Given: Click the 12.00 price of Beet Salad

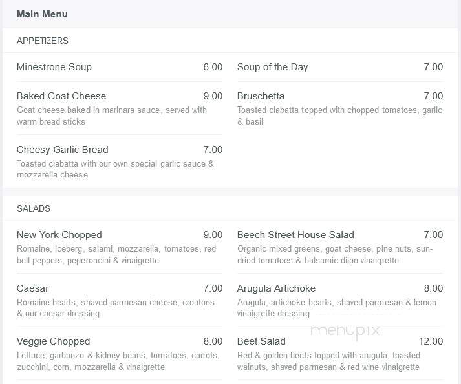Looking at the screenshot, I should tap(431, 341).
